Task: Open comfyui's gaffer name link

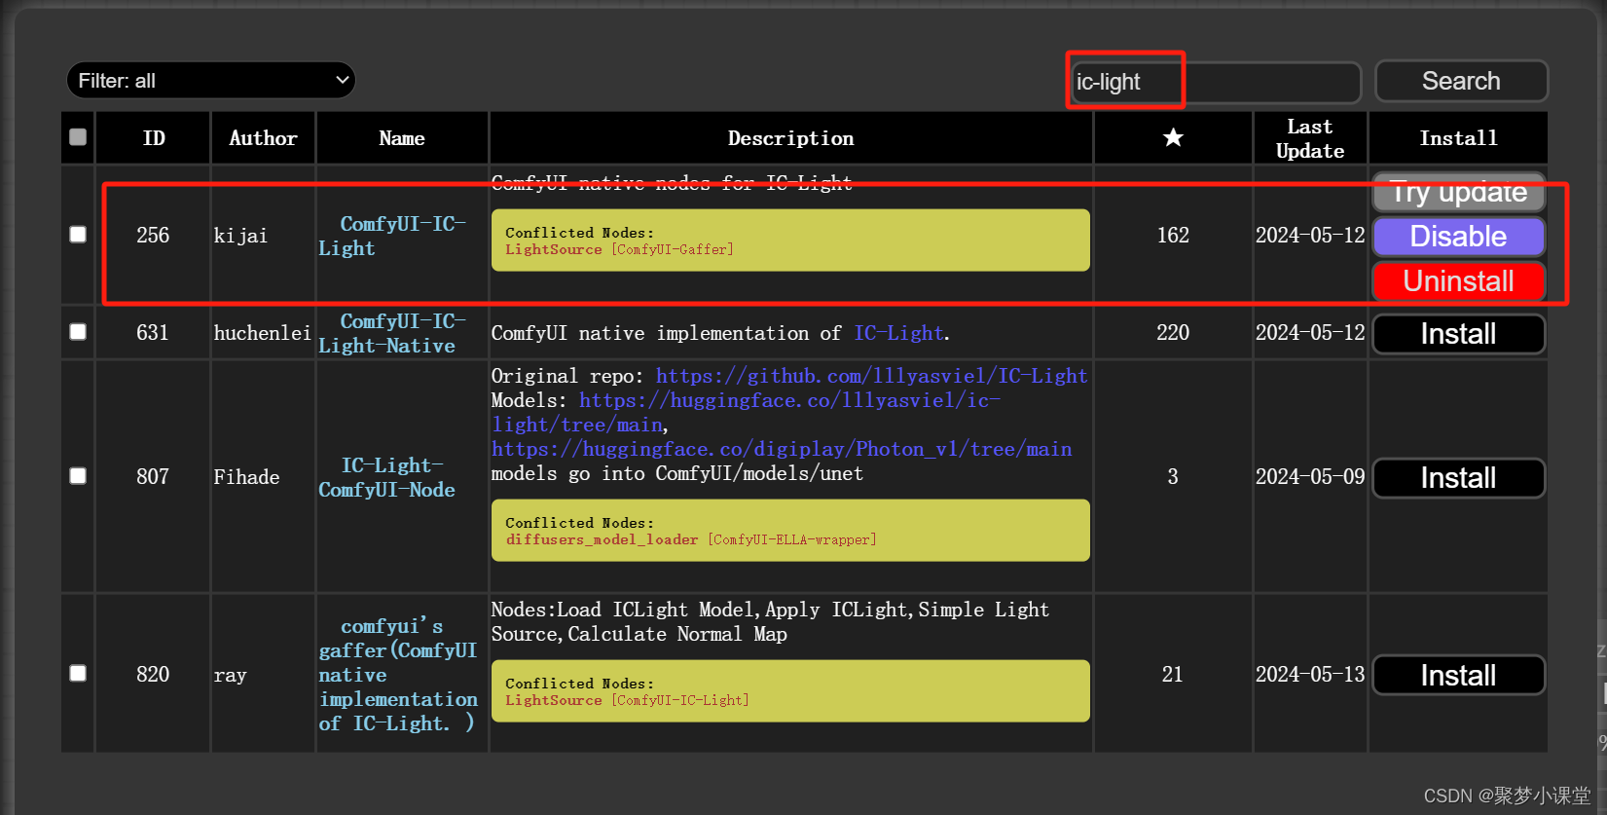Action: (398, 674)
